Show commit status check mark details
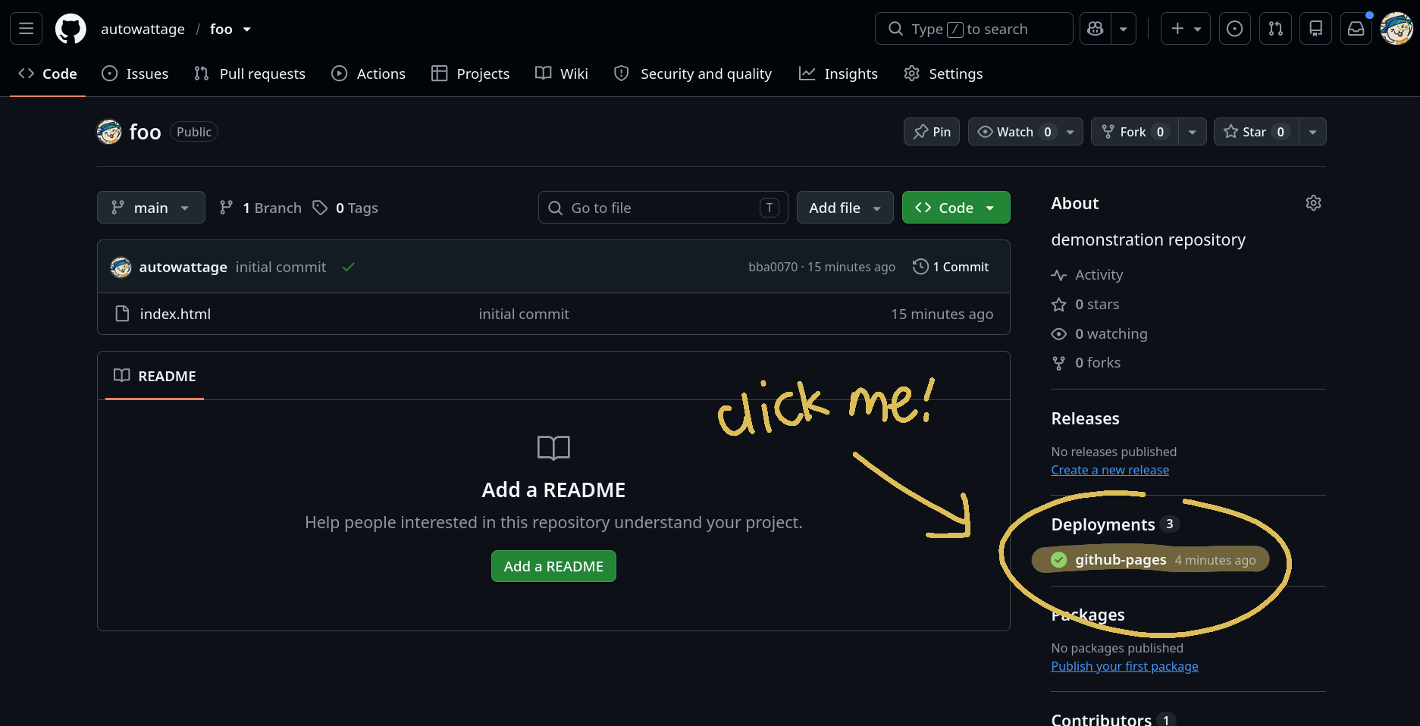Viewport: 1420px width, 726px height. (x=349, y=267)
